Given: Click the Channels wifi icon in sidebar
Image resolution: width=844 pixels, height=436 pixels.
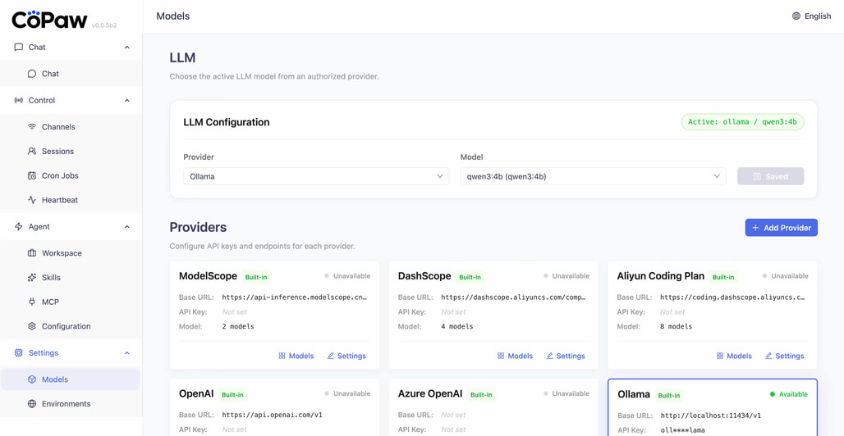Looking at the screenshot, I should 32,127.
